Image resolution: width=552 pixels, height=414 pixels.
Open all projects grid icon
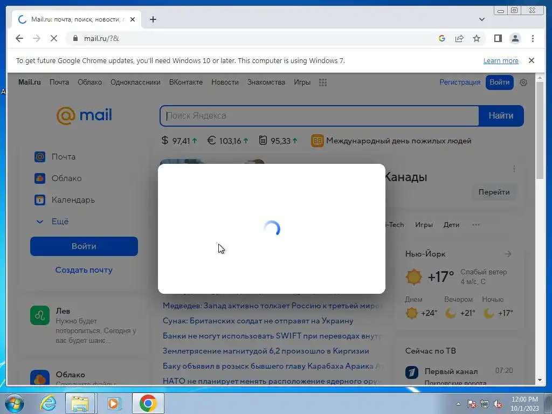coord(323,82)
